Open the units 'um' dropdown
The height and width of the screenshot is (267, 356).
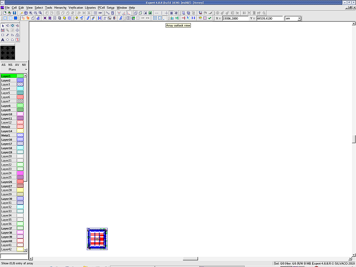(299, 18)
